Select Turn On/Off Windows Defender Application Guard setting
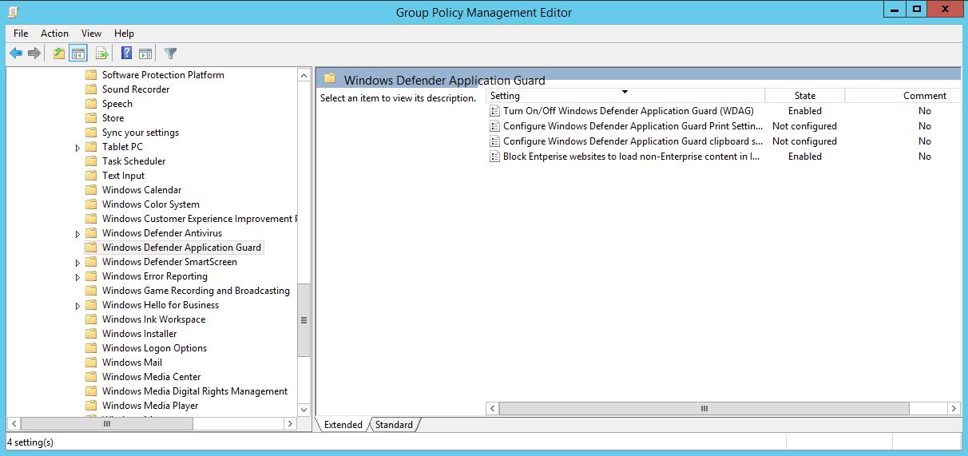968x456 pixels. point(629,111)
